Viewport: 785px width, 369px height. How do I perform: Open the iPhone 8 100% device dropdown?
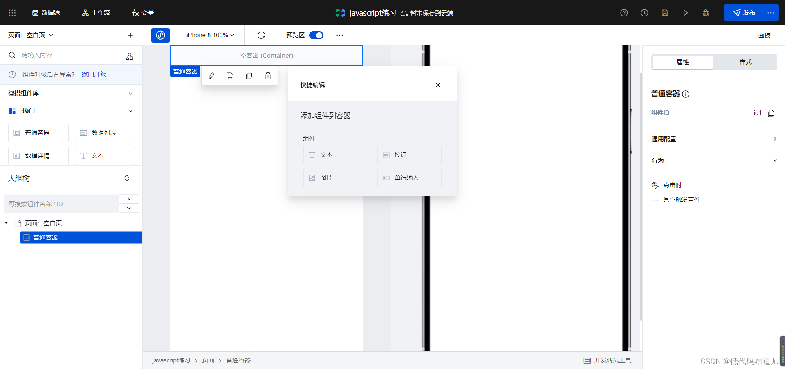(211, 35)
